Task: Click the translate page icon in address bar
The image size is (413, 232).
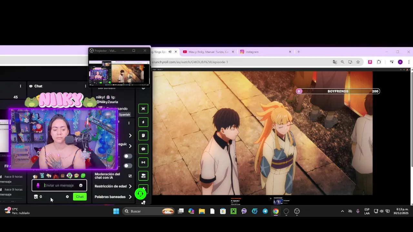Action: point(335,62)
